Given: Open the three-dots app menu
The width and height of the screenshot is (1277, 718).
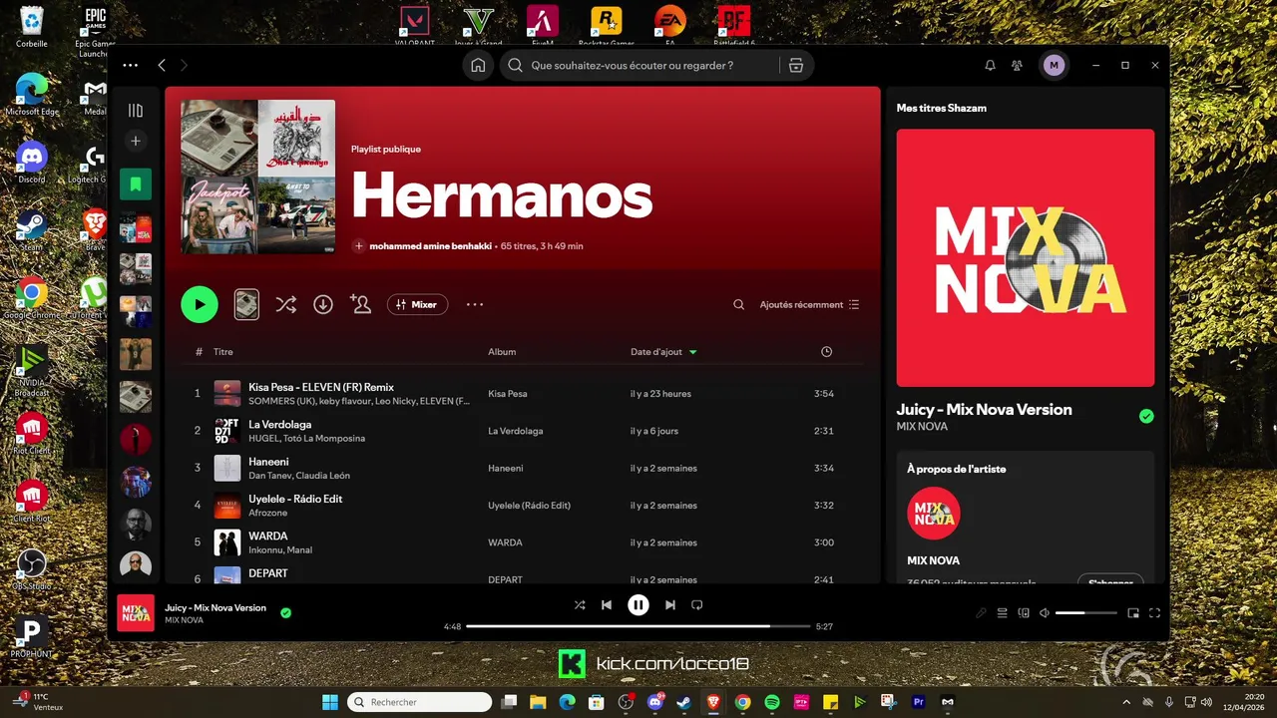Looking at the screenshot, I should 131,65.
